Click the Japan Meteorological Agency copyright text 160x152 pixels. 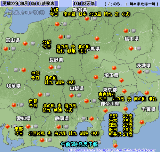[112, 150]
